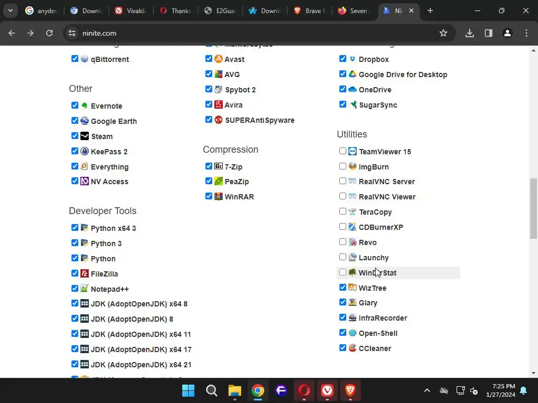Viewport: 538px width, 403px height.
Task: Uncheck the Python x64 3 checkbox
Action: [x=75, y=227]
